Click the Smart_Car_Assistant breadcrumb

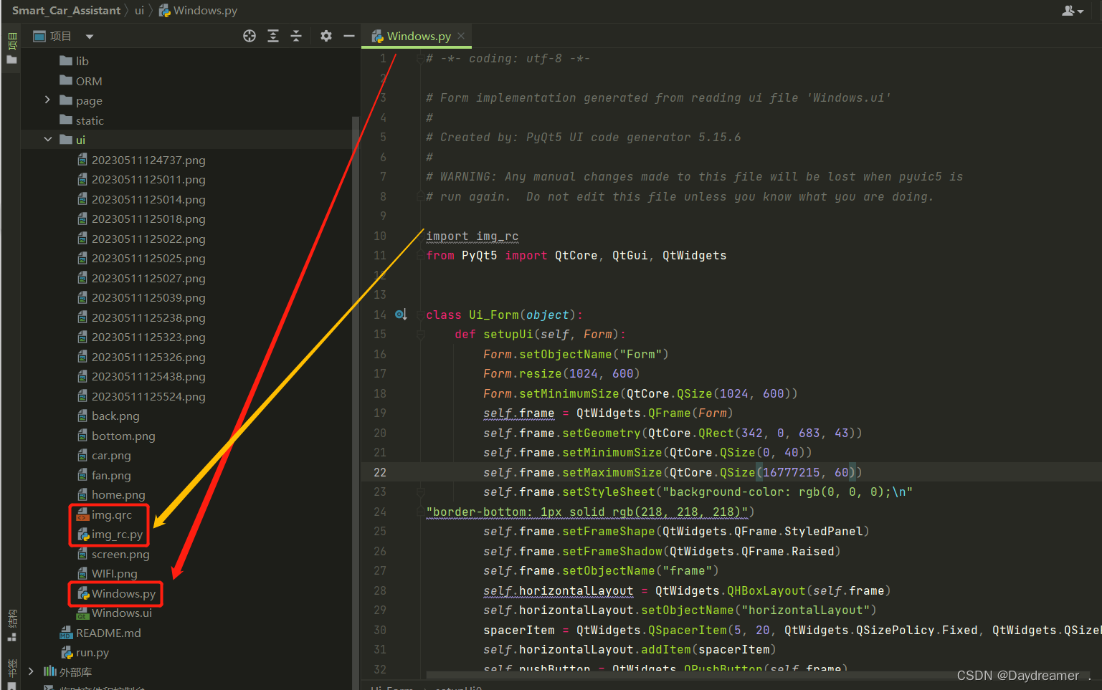pos(67,10)
